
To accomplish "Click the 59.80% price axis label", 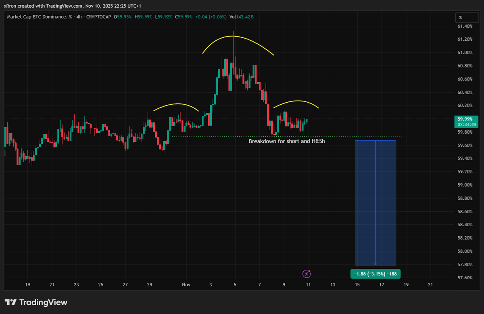I will pyautogui.click(x=465, y=132).
